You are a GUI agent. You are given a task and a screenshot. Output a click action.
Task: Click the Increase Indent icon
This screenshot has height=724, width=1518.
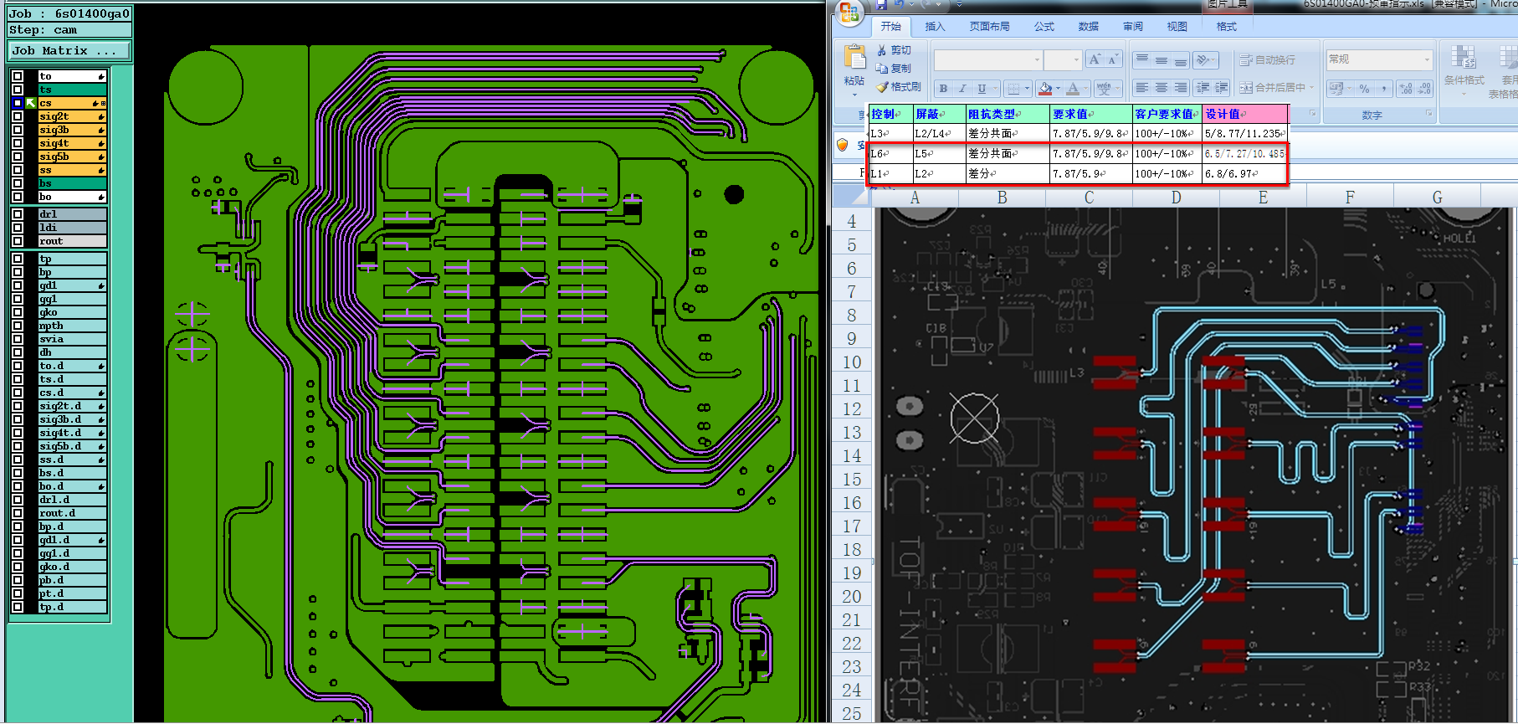(1221, 87)
